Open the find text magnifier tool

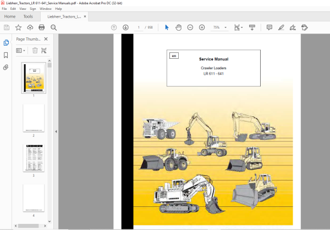pyautogui.click(x=53, y=27)
